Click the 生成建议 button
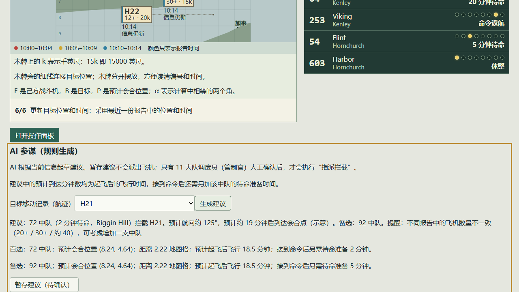 click(213, 204)
